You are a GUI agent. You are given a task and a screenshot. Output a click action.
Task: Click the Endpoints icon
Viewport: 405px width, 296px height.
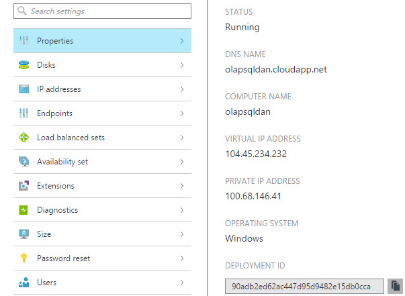tap(24, 113)
